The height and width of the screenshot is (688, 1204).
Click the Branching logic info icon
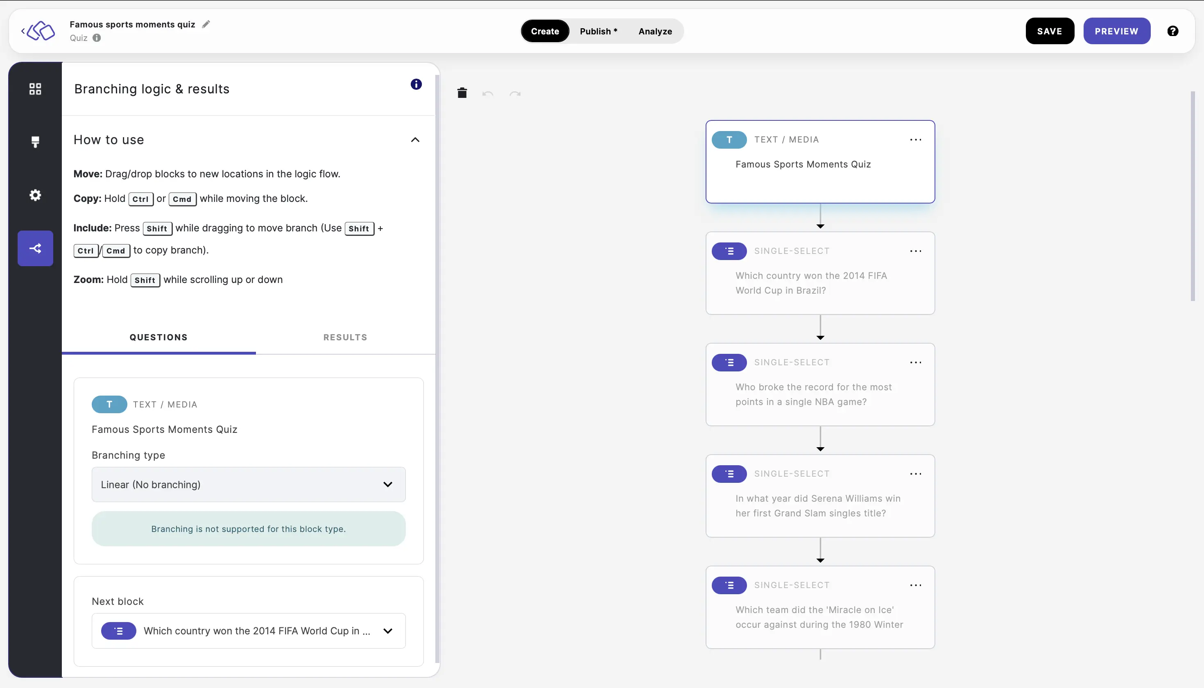coord(416,84)
